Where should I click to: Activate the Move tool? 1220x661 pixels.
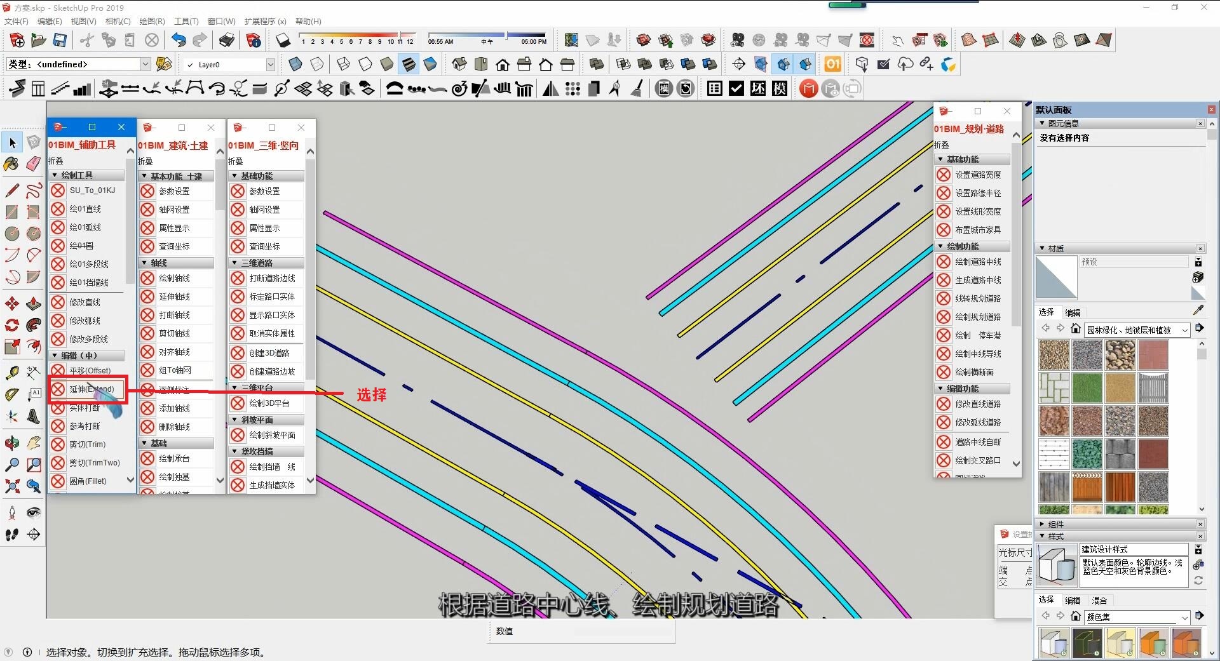[x=12, y=304]
